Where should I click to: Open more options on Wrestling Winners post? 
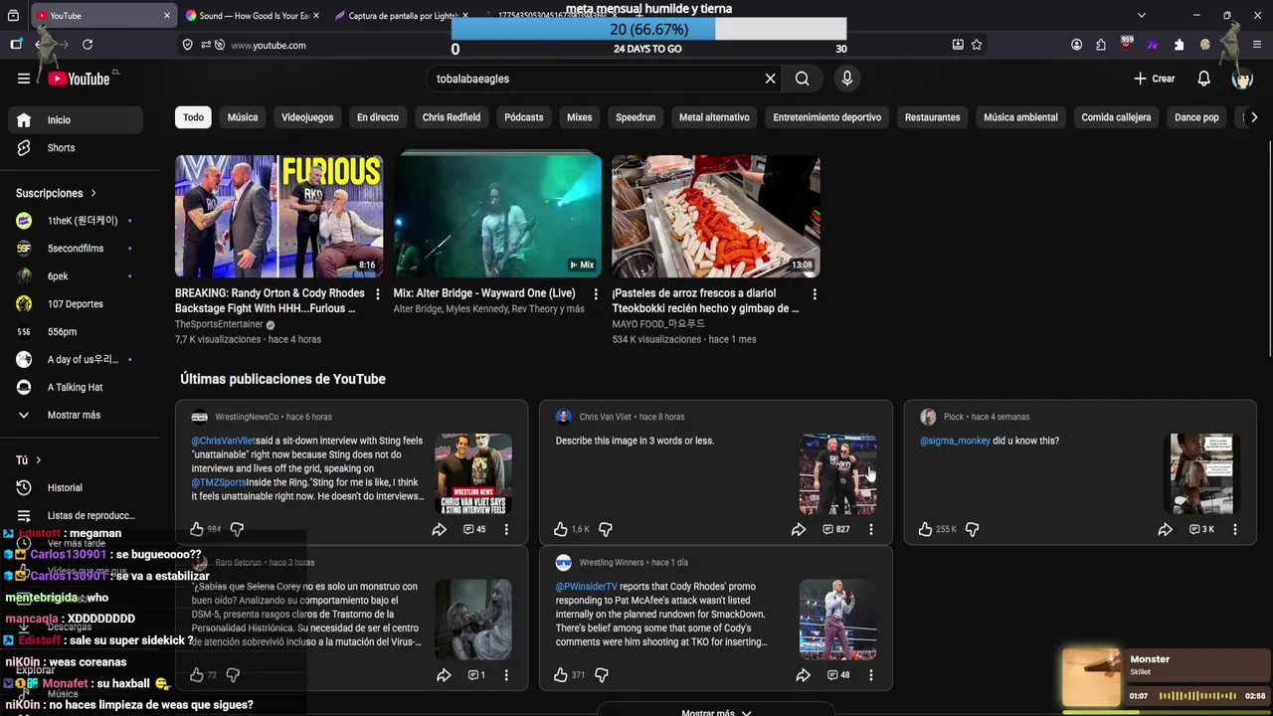(x=870, y=674)
